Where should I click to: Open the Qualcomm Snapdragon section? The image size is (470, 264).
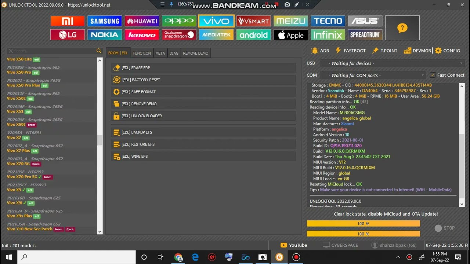click(x=179, y=35)
